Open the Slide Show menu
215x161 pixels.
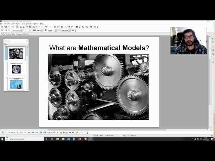[x=29, y=24]
